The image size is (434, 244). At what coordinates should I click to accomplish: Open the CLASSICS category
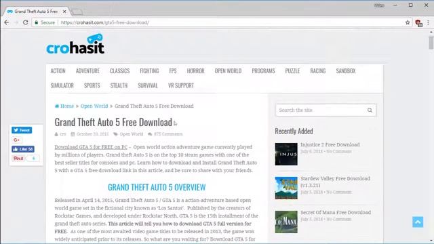[x=119, y=70]
